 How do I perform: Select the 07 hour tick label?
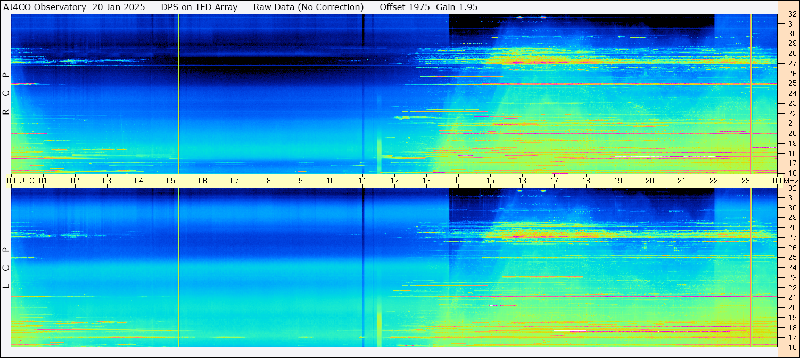point(235,181)
